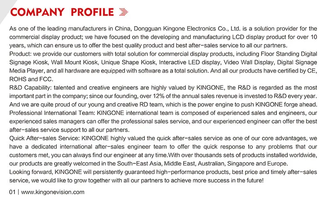327x203 pixels.
Task: Open the www.kingonevision.com link
Action: pyautogui.click(x=53, y=192)
